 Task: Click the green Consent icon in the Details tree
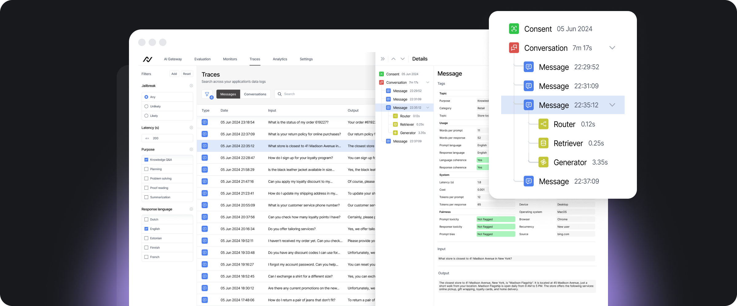pos(381,74)
